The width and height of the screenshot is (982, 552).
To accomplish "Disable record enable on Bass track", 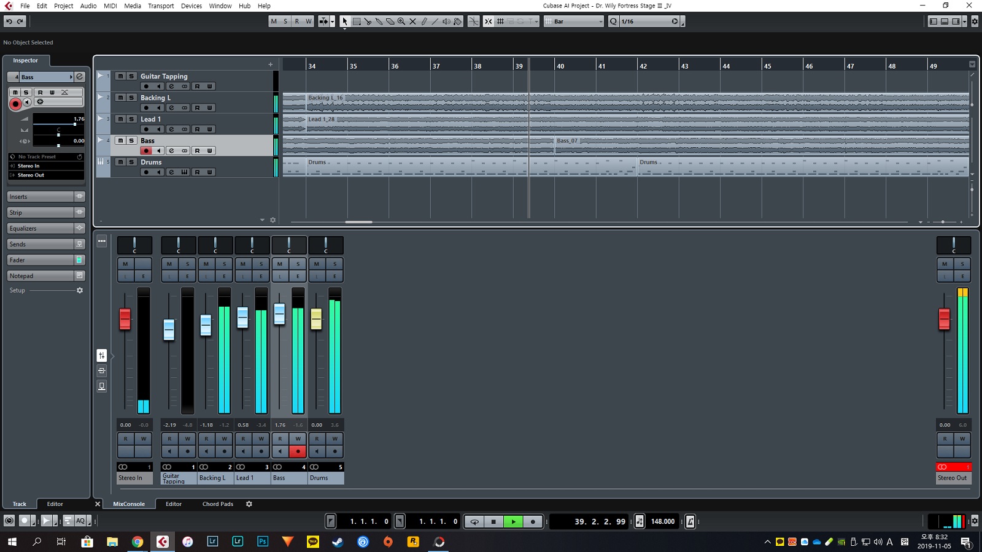I will pos(146,151).
